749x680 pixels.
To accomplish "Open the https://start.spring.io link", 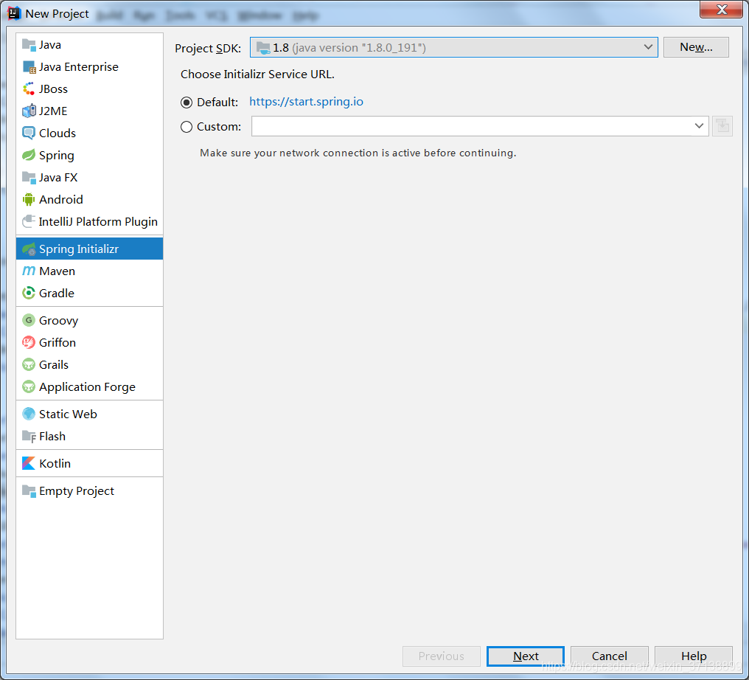I will pyautogui.click(x=306, y=102).
